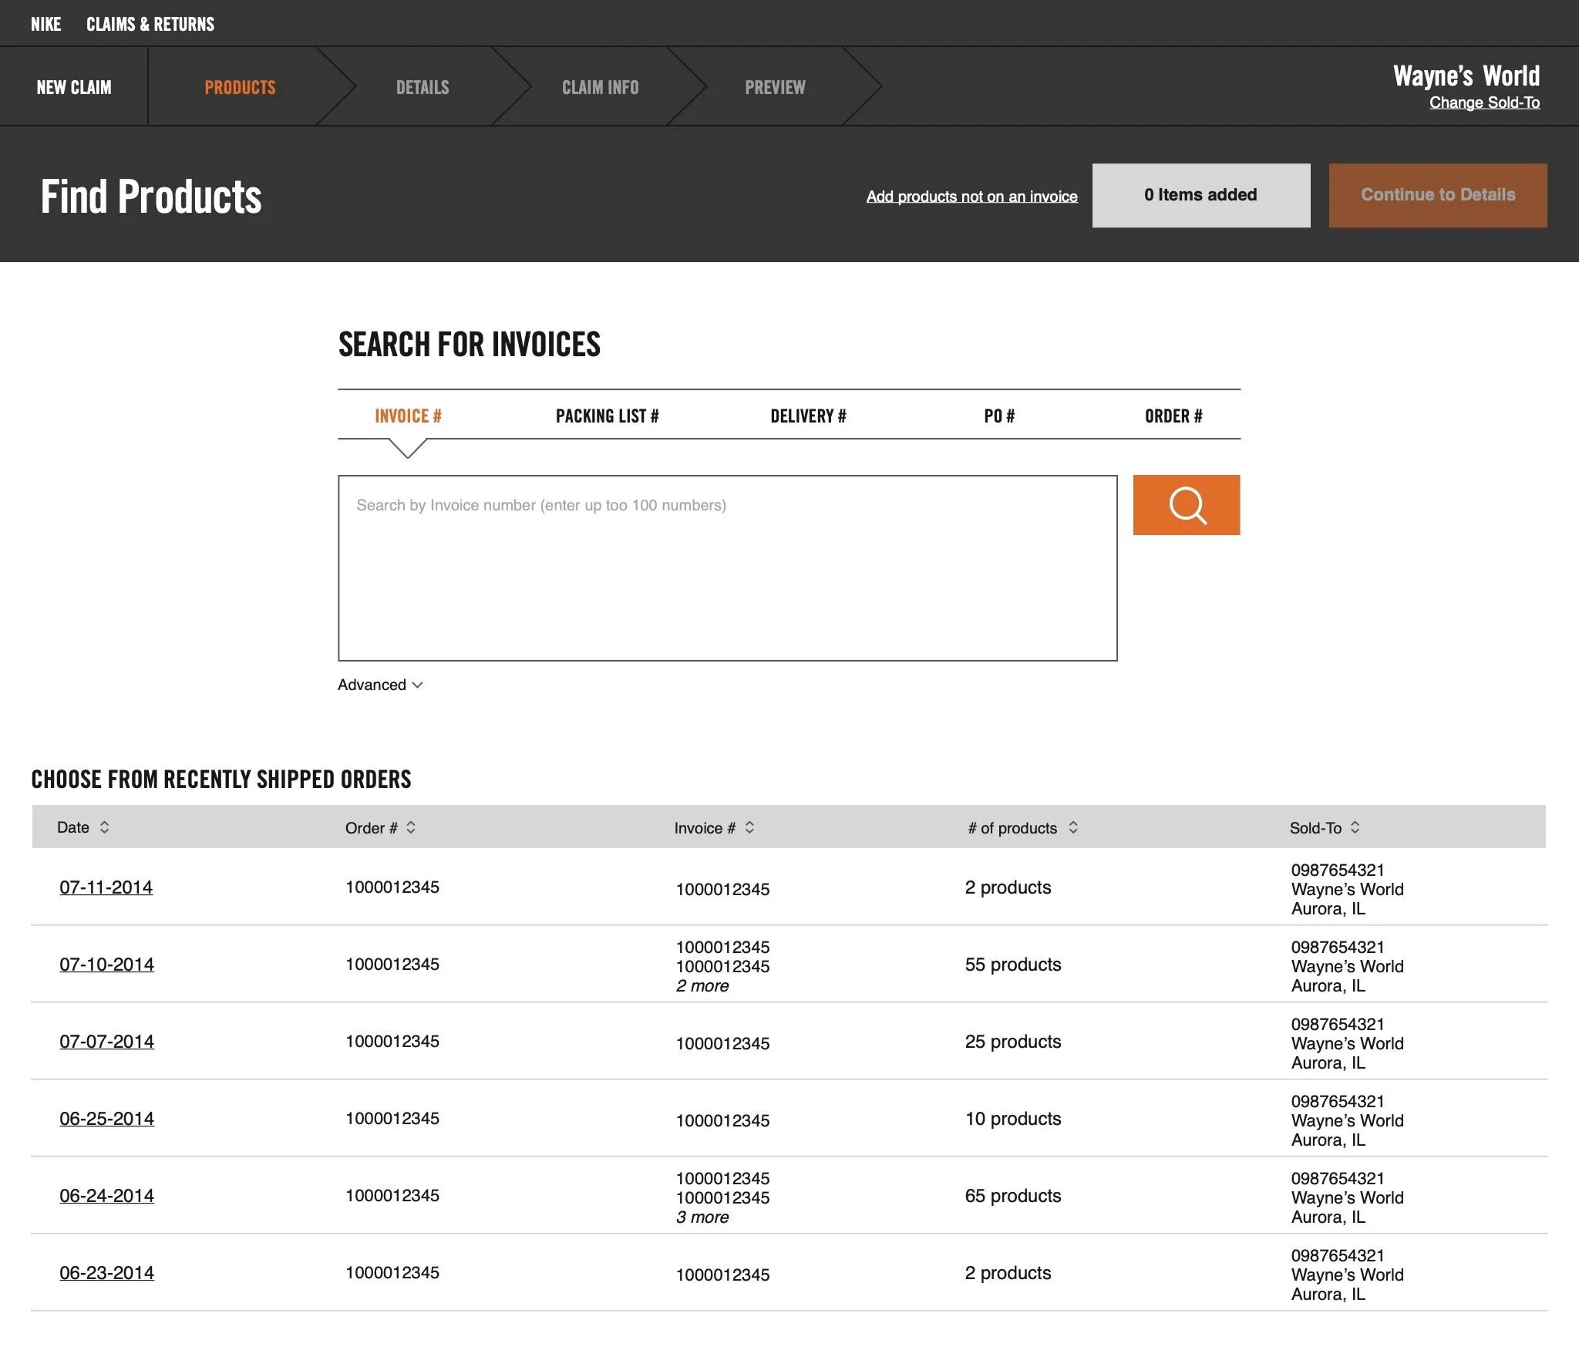
Task: Open the 06-24-2014 shipped order
Action: [107, 1196]
